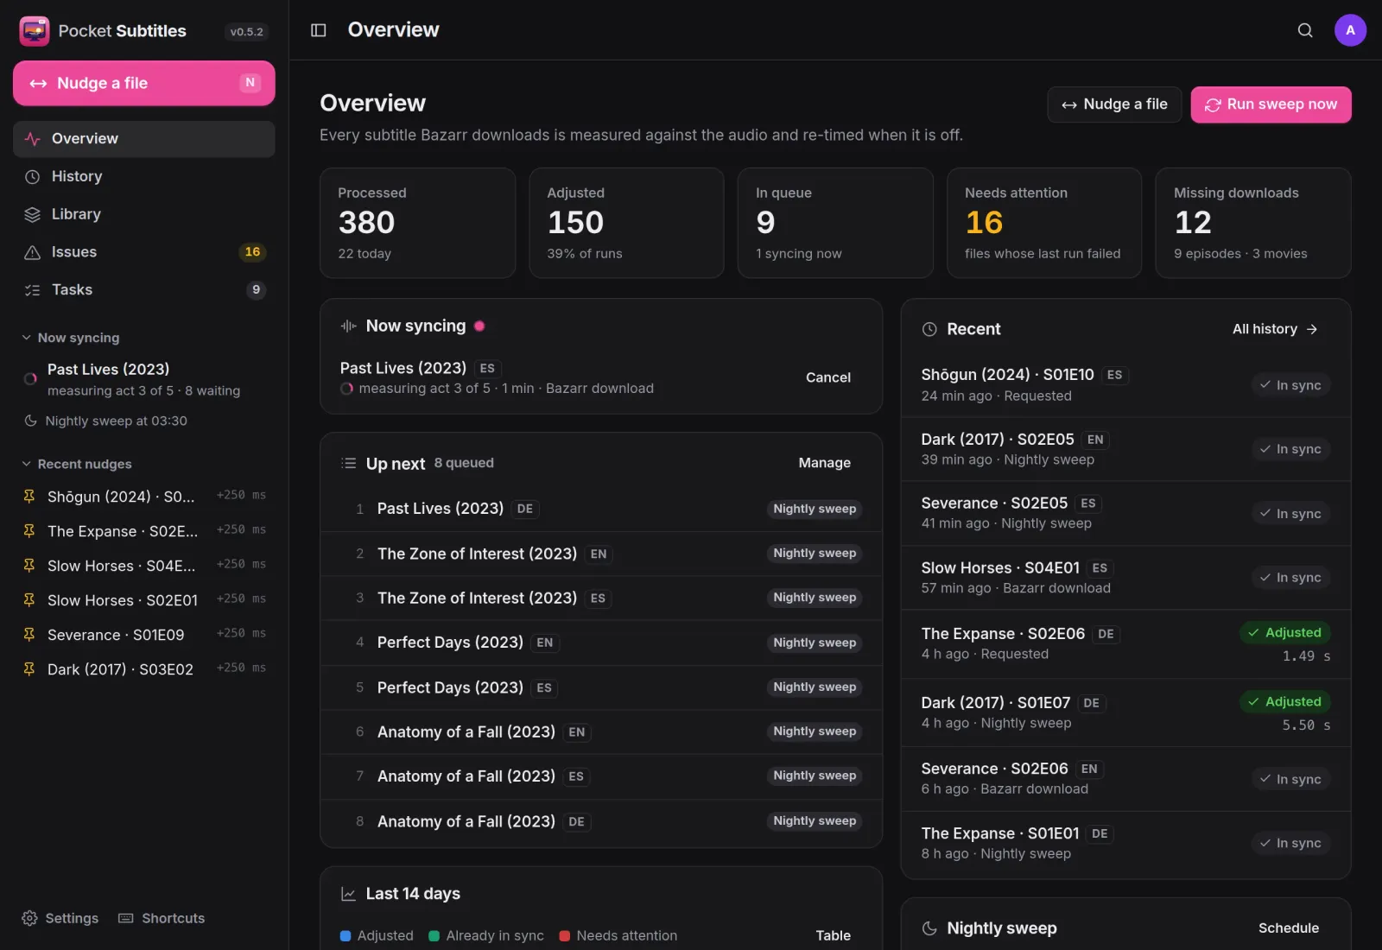
Task: Click the waveform icon beside Now syncing
Action: [x=348, y=326]
